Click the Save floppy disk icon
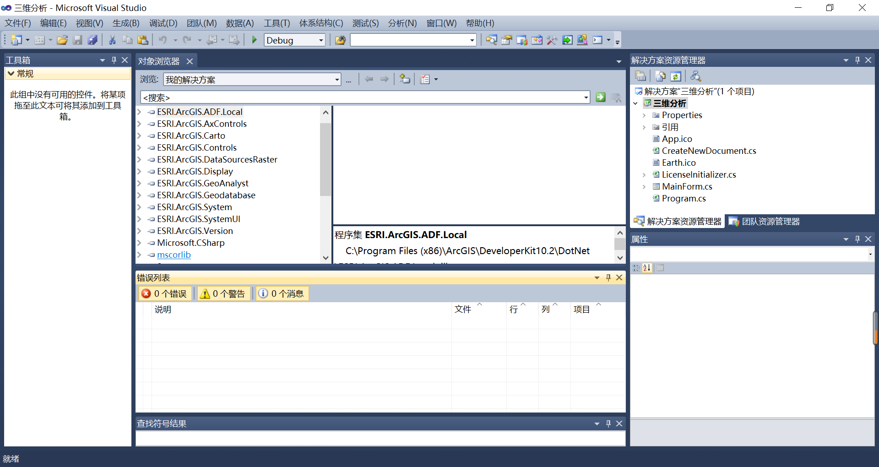This screenshot has height=467, width=879. point(77,40)
